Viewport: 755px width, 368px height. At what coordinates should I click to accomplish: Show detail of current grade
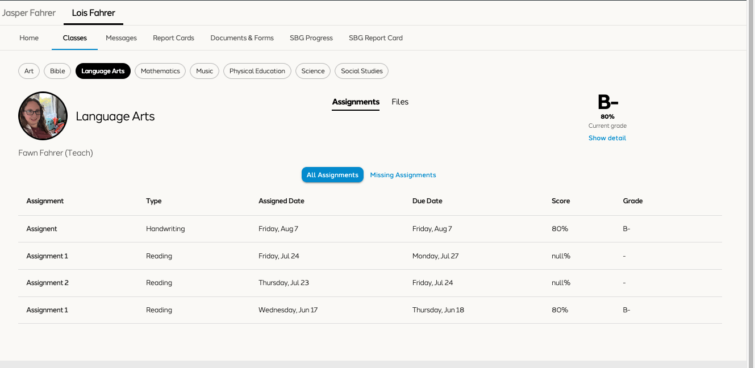tap(607, 138)
